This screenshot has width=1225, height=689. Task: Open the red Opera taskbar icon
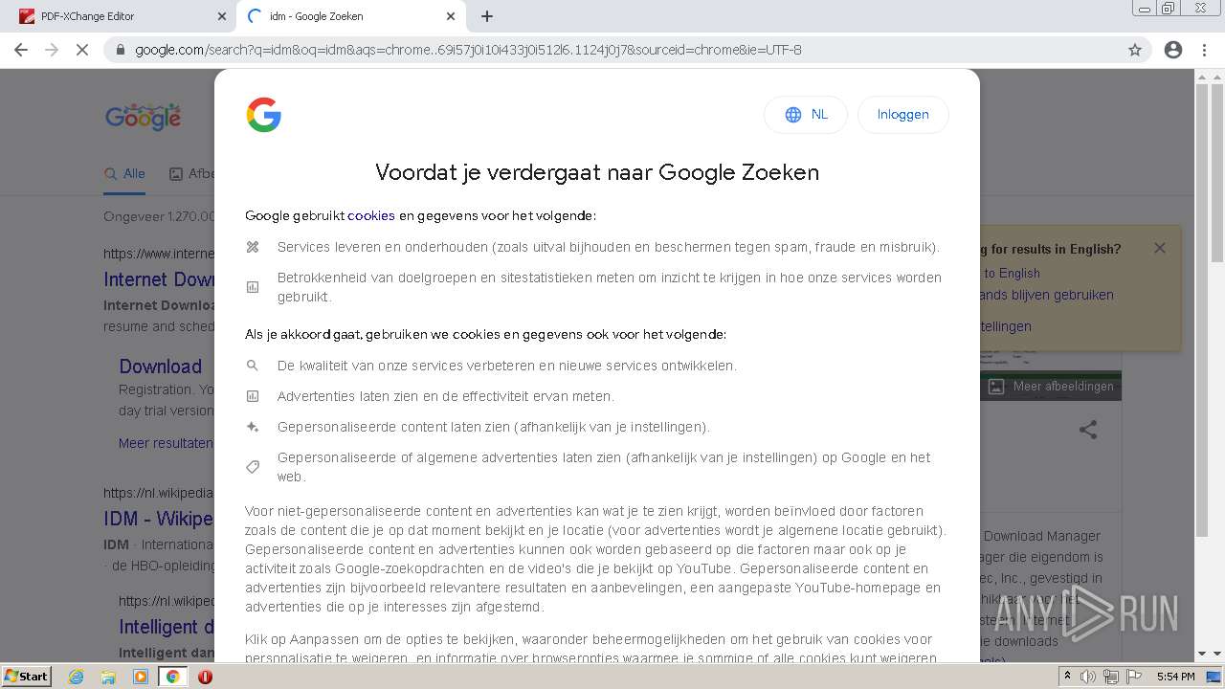pyautogui.click(x=205, y=677)
